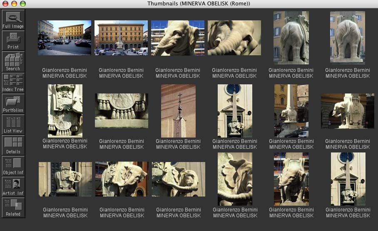378x231 pixels.
Task: Select the elephant head against scaffolding thumbnail
Action: pyautogui.click(x=178, y=38)
